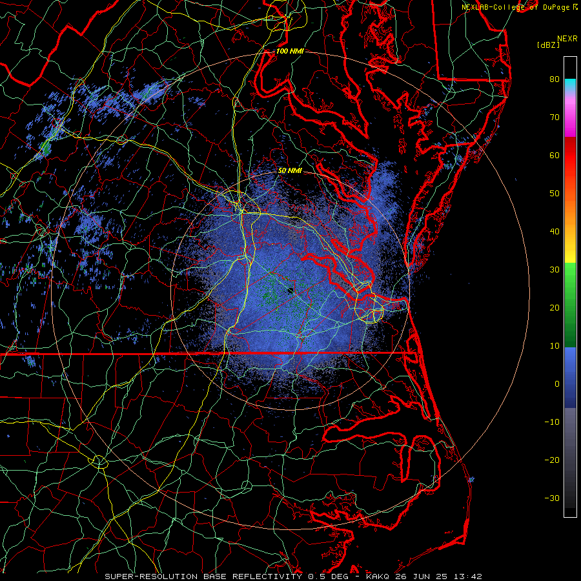Click the 50 value on the dBZ scale
Viewport: 581px width, 581px height.
(555, 194)
